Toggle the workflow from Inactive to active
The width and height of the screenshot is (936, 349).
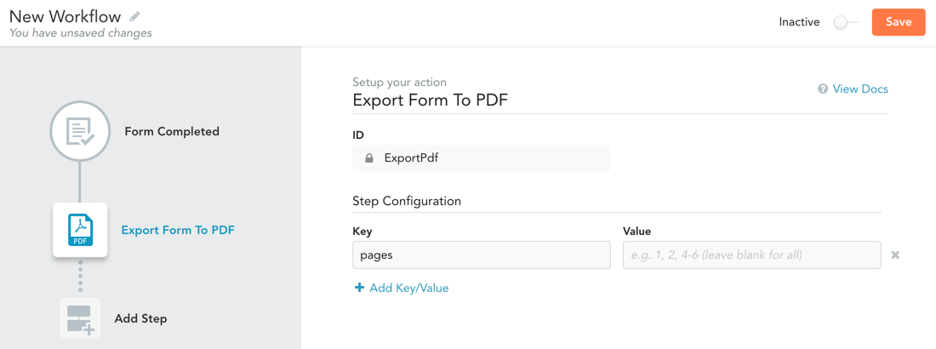tap(845, 22)
